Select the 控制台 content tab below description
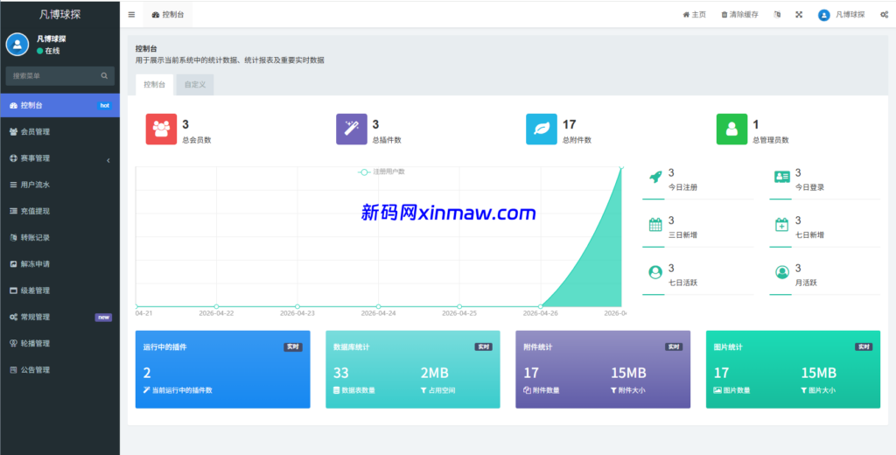Image resolution: width=896 pixels, height=455 pixels. 154,85
